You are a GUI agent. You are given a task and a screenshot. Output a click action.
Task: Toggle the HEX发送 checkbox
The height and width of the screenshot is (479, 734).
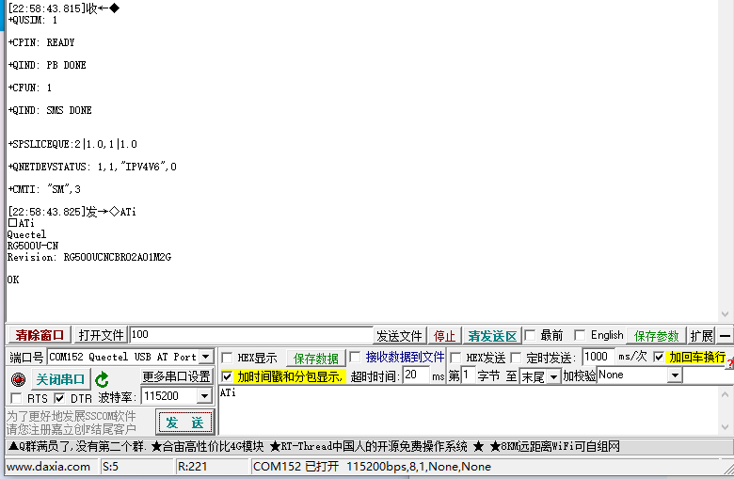[x=455, y=358]
